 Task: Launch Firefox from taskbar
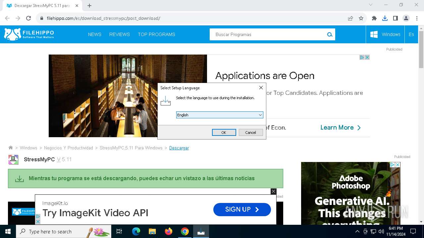click(169, 231)
